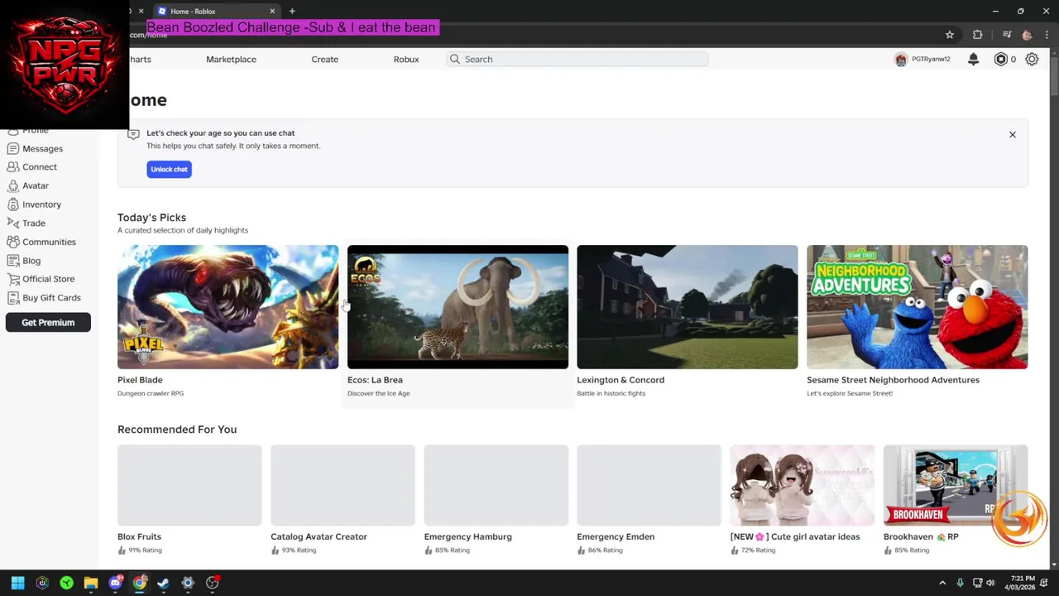This screenshot has width=1059, height=596.
Task: Click the Get Premium button
Action: coord(48,323)
